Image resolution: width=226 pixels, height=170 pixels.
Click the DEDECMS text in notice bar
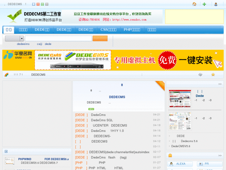click(x=38, y=75)
